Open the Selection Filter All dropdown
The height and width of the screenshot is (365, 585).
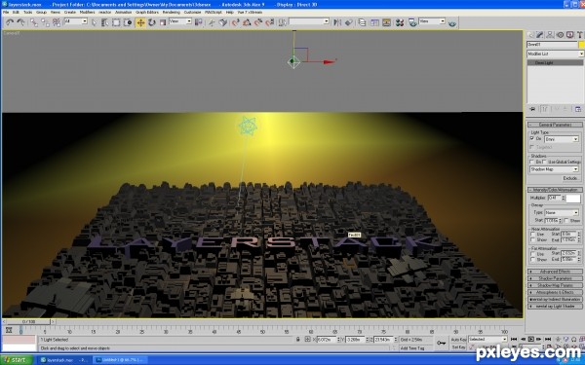[x=75, y=21]
